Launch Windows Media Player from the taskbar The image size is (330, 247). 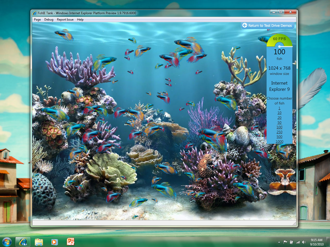tap(54, 242)
